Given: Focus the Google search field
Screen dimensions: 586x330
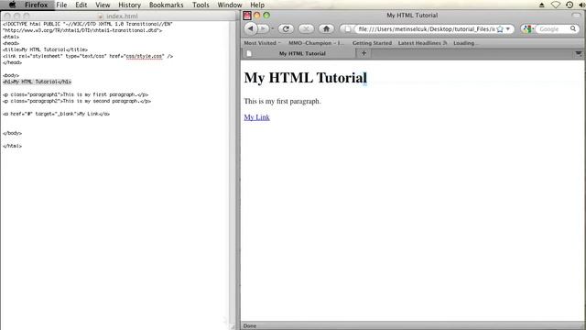Looking at the screenshot, I should [553, 29].
